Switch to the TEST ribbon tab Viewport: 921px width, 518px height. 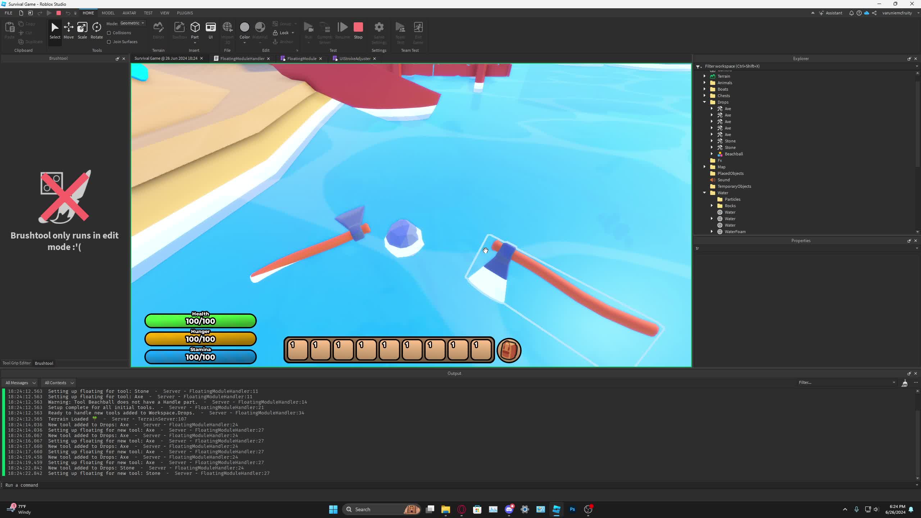point(148,13)
